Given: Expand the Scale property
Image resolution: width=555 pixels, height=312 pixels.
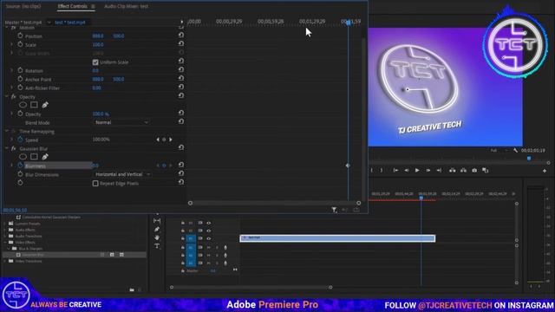Looking at the screenshot, I should [x=11, y=44].
